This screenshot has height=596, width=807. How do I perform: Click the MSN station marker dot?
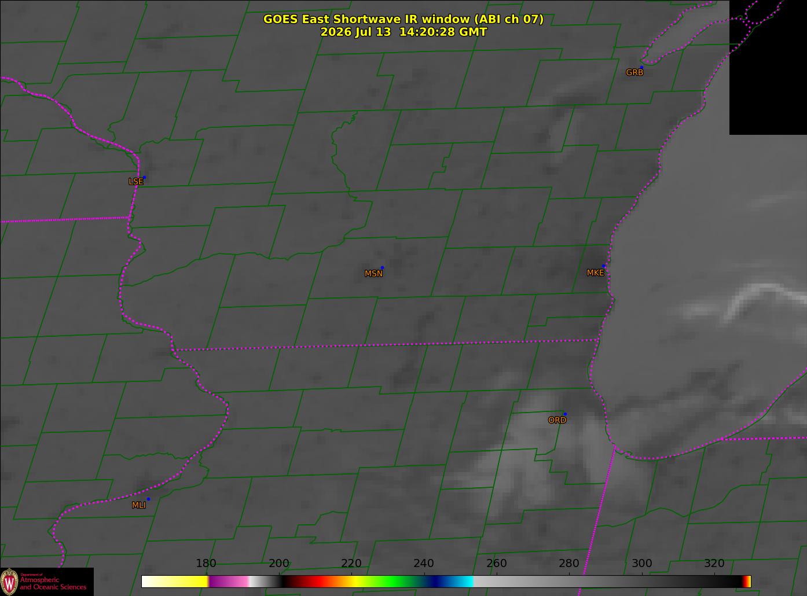tap(382, 267)
